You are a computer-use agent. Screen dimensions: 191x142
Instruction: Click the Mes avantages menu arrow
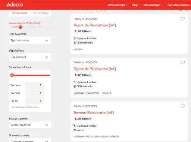pyautogui.click(x=162, y=5)
